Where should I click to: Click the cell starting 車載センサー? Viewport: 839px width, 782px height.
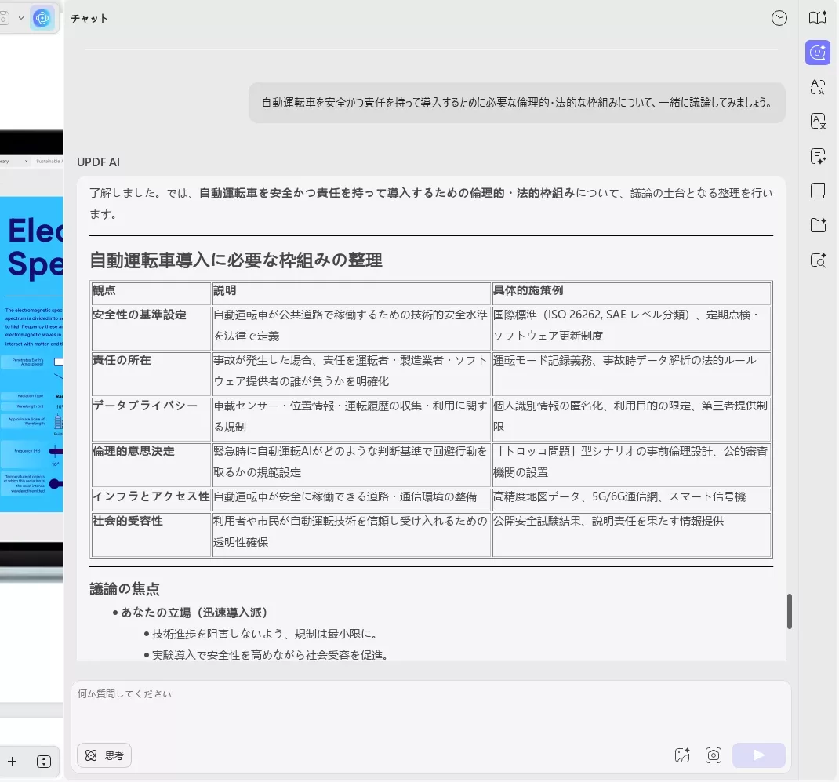351,419
